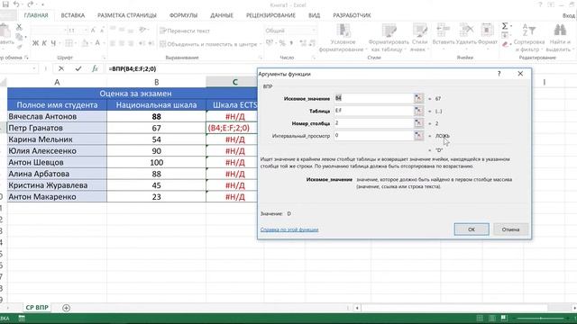Viewport: 577px width, 324px height.
Task: Cancel formula entry with the X icon
Action: coord(61,68)
